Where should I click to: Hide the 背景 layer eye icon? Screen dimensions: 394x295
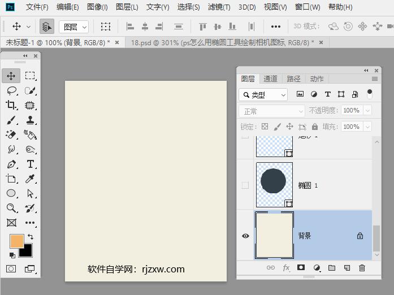pos(245,236)
